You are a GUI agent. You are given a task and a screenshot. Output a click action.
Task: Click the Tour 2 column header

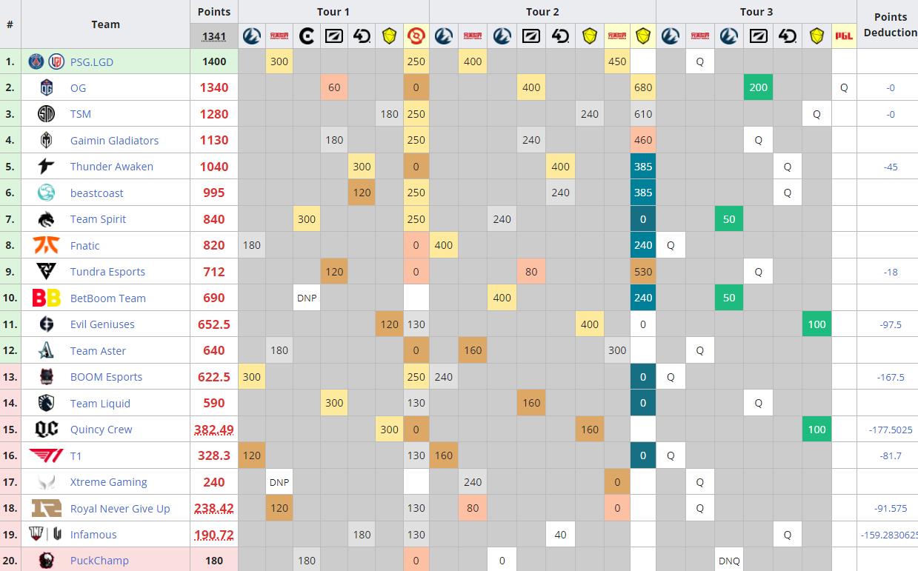(x=542, y=12)
